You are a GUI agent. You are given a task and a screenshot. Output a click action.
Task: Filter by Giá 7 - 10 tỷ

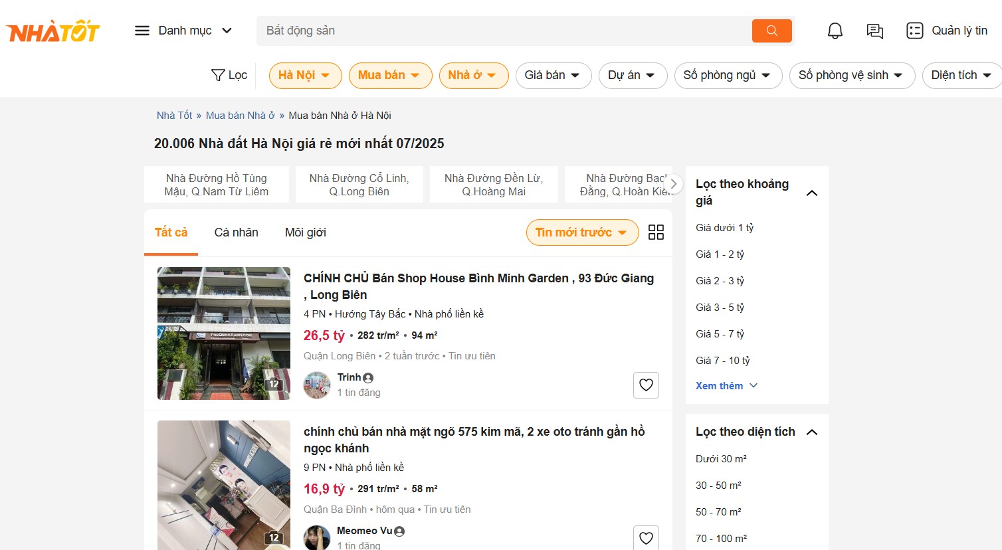(723, 361)
